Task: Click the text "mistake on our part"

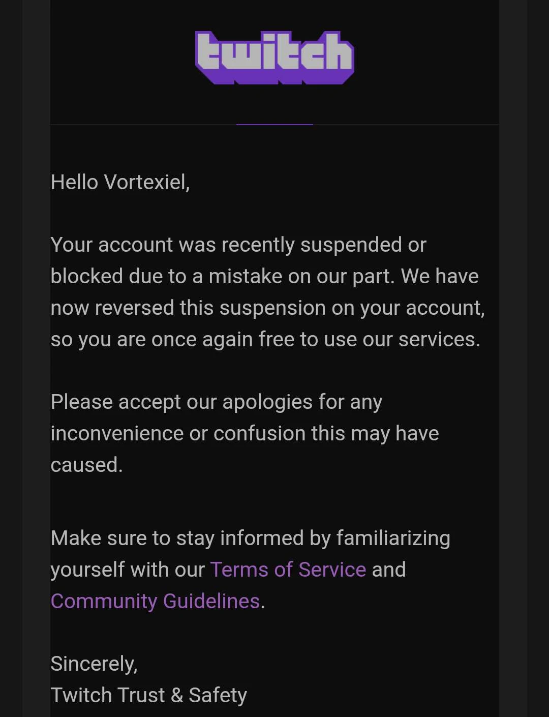Action: 300,277
